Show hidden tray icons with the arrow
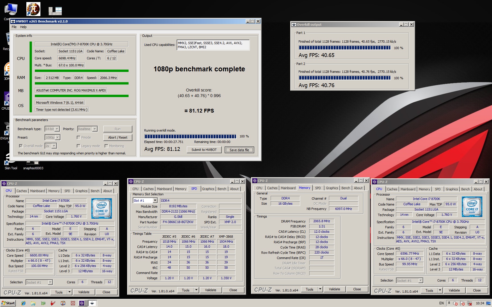The height and width of the screenshot is (307, 492). tap(449, 303)
